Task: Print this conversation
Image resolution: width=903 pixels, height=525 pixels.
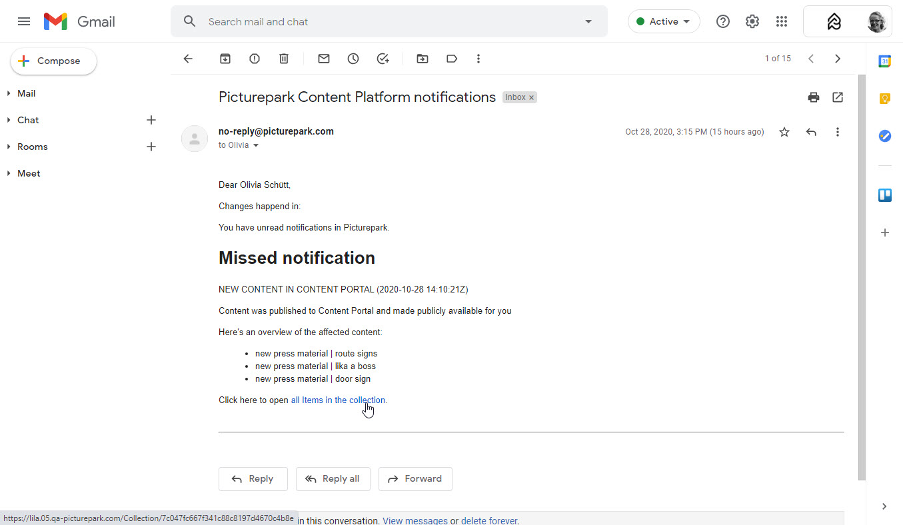Action: [x=814, y=97]
